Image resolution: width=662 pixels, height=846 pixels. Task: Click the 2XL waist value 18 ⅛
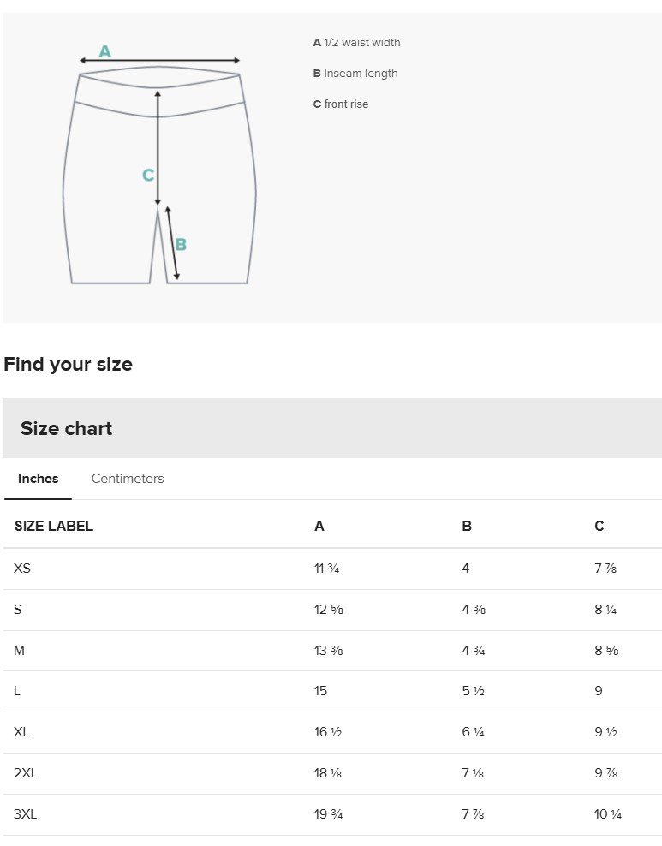pyautogui.click(x=328, y=773)
